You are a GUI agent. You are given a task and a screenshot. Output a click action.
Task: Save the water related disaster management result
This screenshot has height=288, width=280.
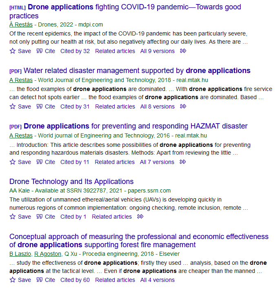coord(20,106)
